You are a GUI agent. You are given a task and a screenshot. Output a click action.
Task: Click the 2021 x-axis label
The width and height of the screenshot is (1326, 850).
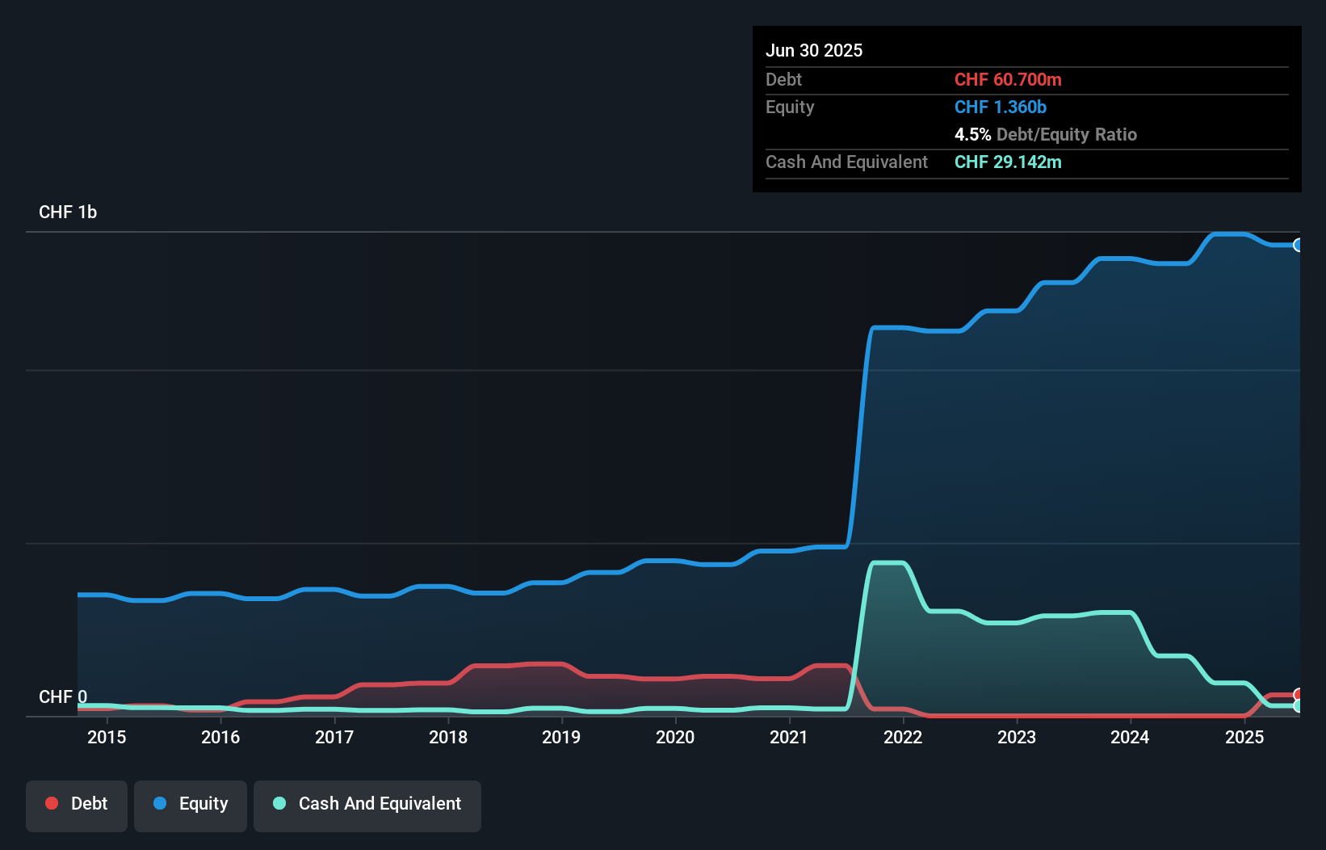[x=789, y=737]
